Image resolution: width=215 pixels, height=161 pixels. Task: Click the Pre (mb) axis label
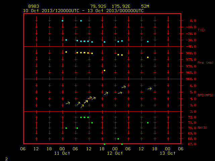pyautogui.click(x=205, y=63)
